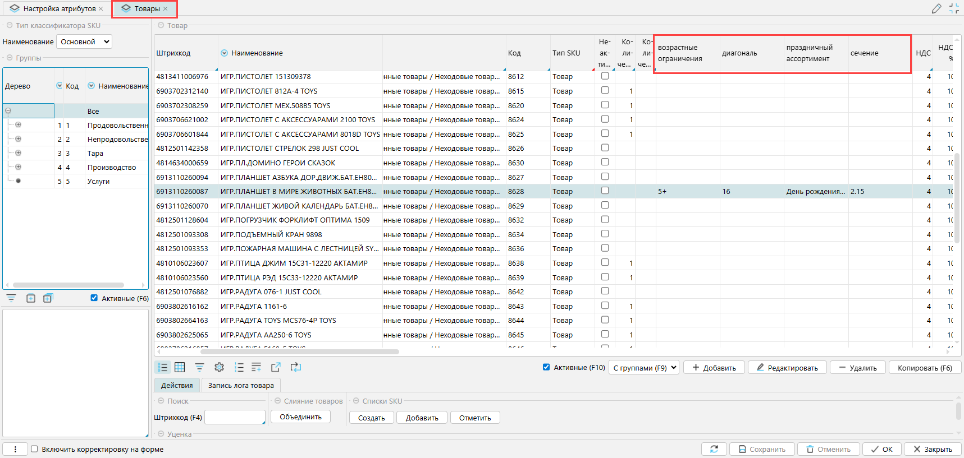Click the three-dots menu button at bottom left
The width and height of the screenshot is (964, 458).
tap(15, 449)
